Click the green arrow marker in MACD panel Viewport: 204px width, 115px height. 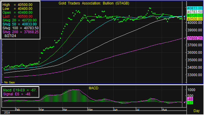point(184,102)
